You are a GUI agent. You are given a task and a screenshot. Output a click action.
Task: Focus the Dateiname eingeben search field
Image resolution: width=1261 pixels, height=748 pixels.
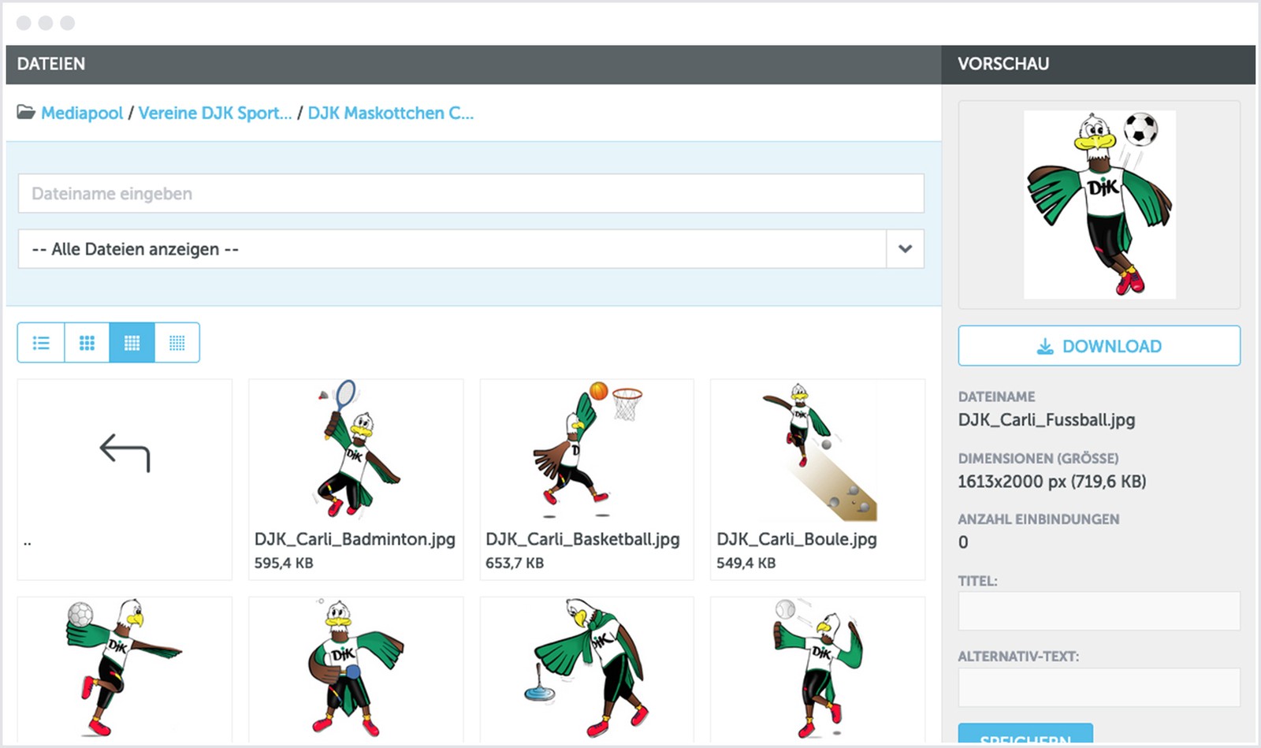pos(471,194)
